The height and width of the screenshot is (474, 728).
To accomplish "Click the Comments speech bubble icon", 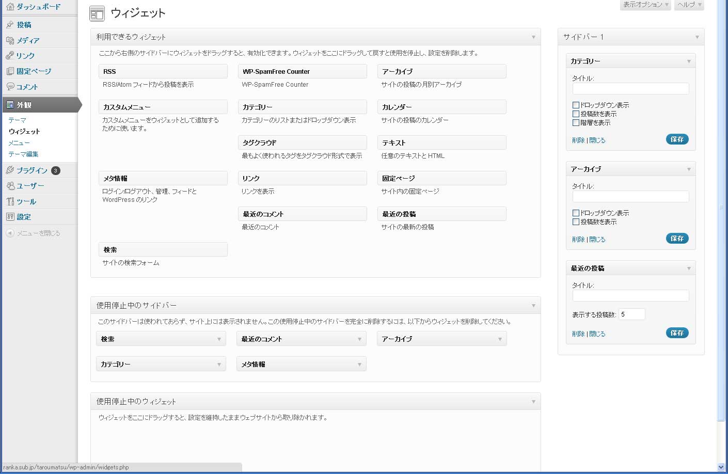I will pos(10,87).
